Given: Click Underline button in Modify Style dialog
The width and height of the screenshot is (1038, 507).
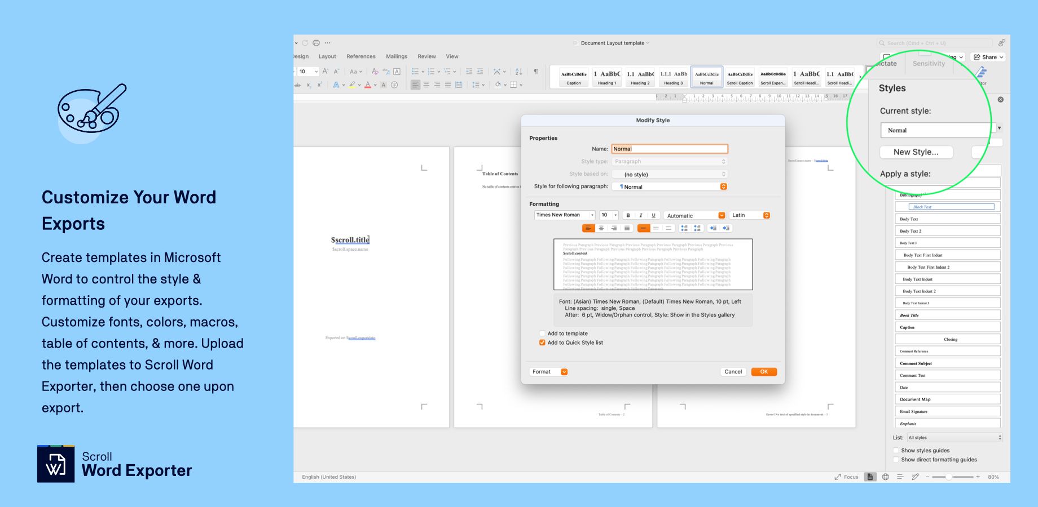Looking at the screenshot, I should pos(654,215).
